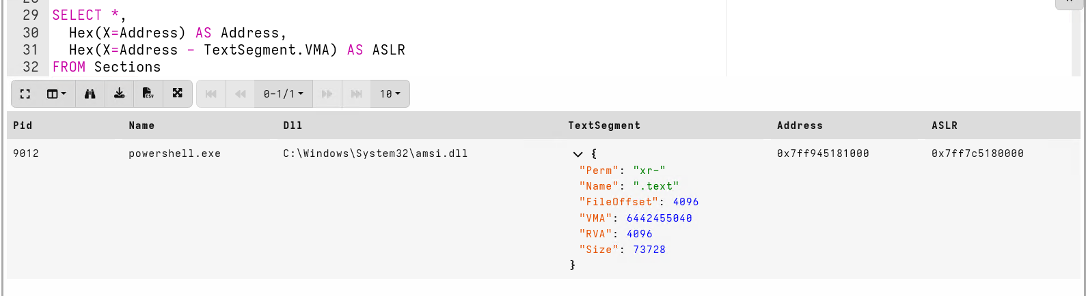Screen dimensions: 1086x296
Task: Go to last page button
Action: click(357, 94)
